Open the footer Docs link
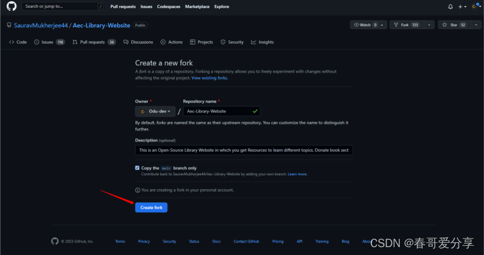The image size is (484, 255). [217, 242]
